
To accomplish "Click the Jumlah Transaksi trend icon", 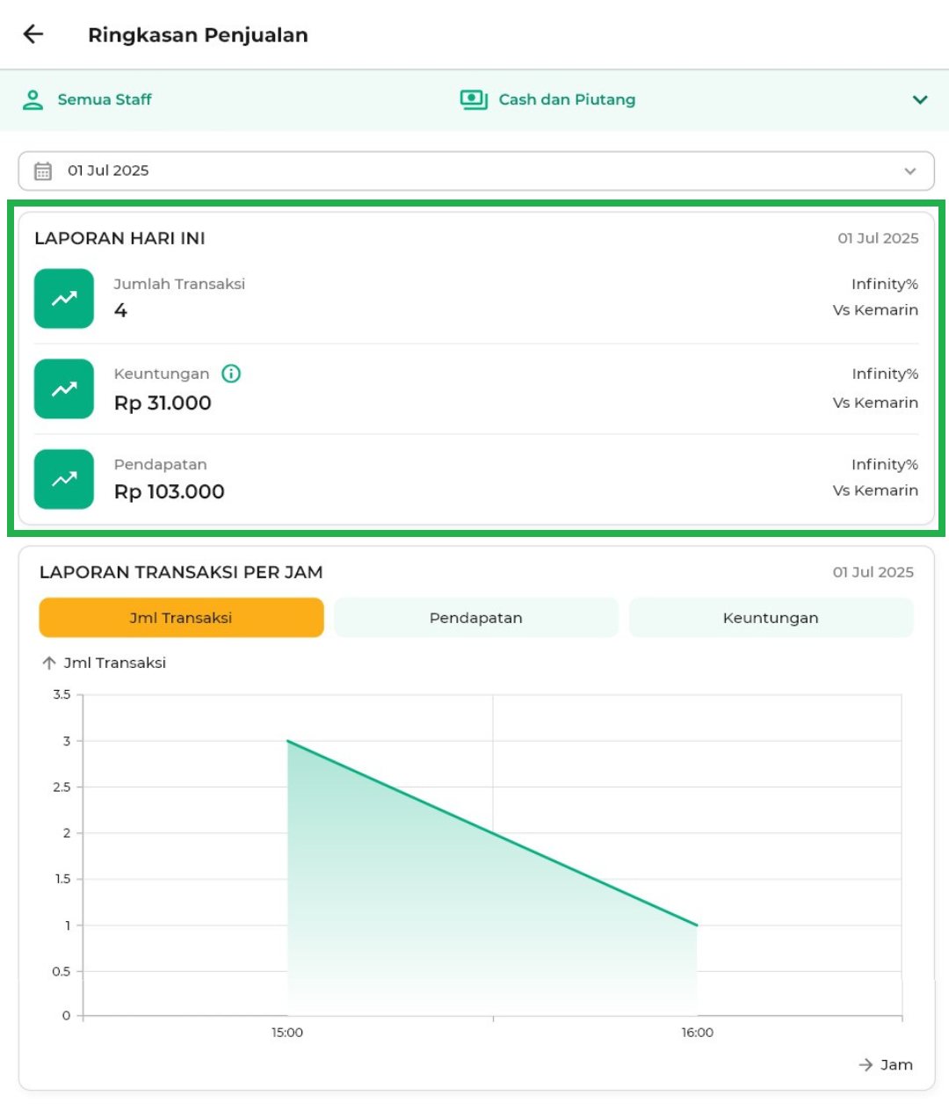I will tap(64, 299).
